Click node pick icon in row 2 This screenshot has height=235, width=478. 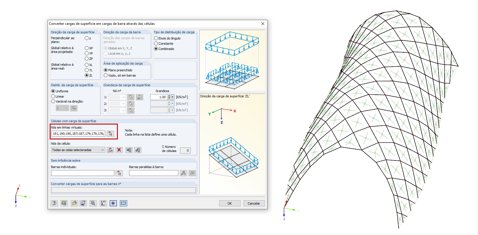click(x=131, y=104)
